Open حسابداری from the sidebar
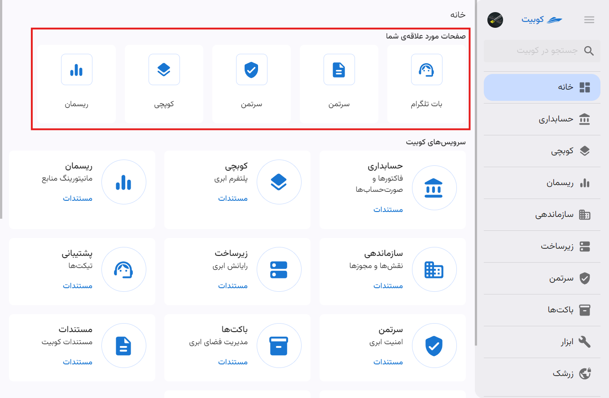609x398 pixels. (542, 119)
